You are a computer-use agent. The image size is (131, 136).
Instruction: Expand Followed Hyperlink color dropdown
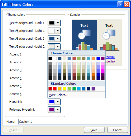(x=54, y=110)
